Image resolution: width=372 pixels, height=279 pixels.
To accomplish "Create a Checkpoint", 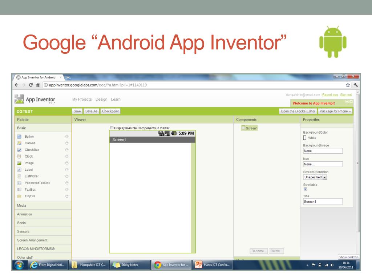I will coord(110,111).
